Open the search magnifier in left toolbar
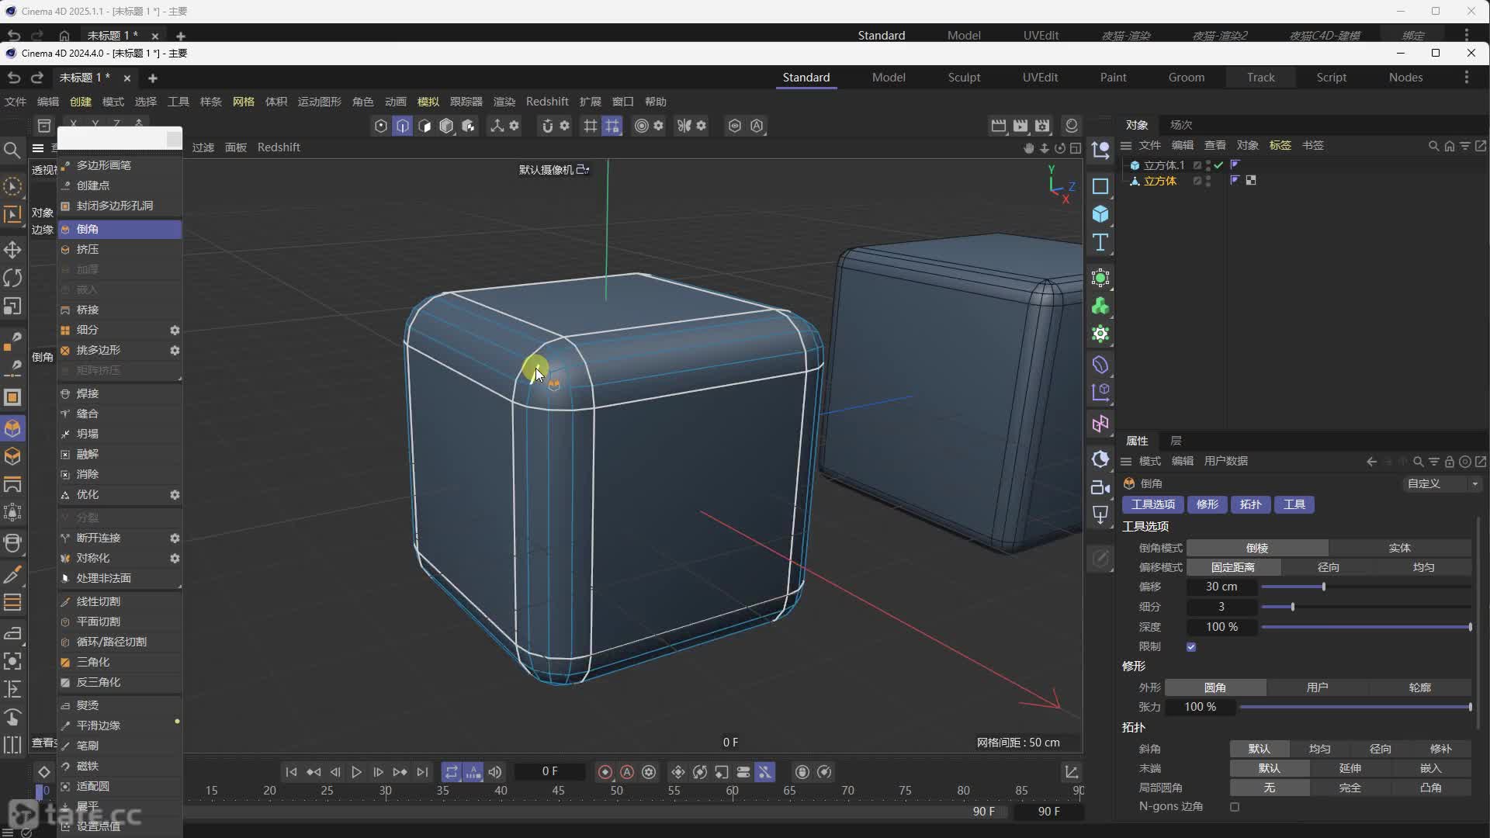Screen dimensions: 1490x838 [12, 150]
